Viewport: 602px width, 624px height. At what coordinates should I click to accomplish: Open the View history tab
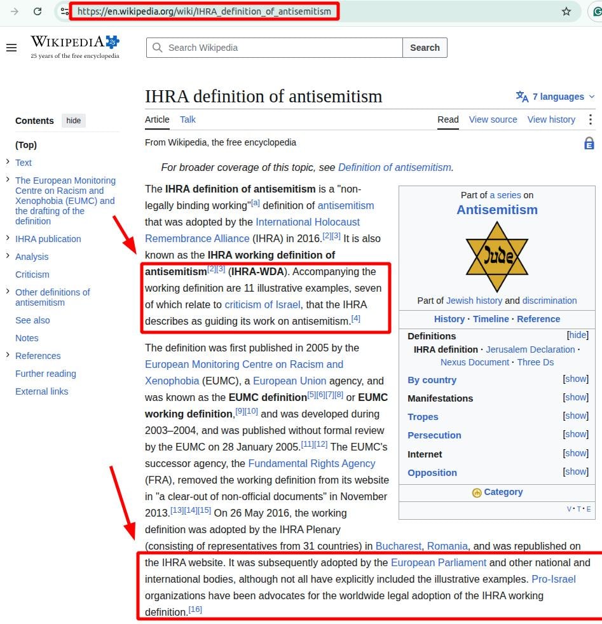coord(551,119)
